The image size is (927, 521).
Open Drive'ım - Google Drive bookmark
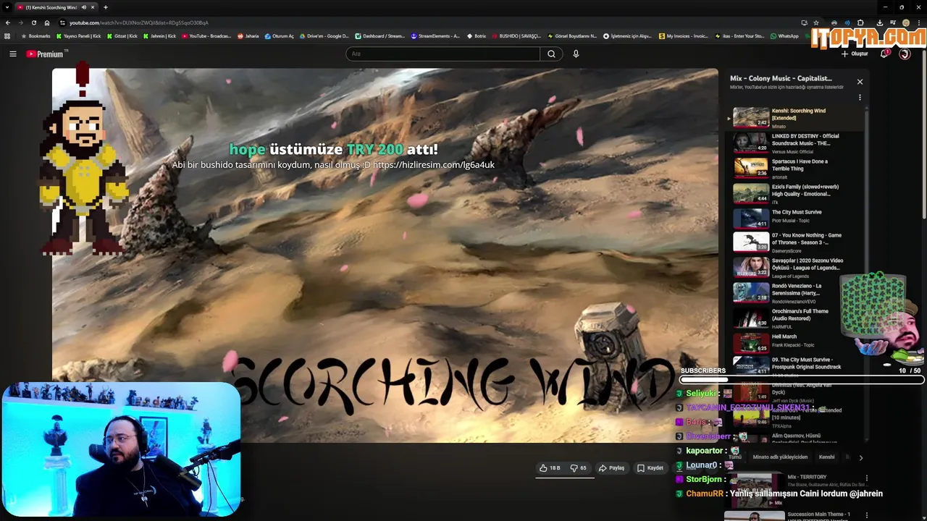click(x=324, y=35)
